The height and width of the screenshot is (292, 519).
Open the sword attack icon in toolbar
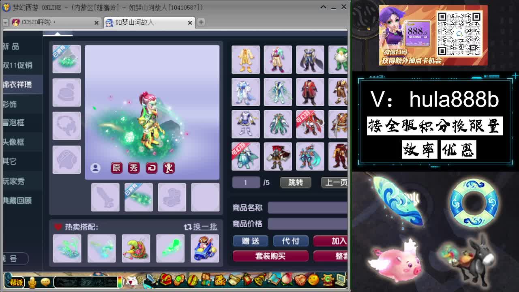click(x=151, y=279)
